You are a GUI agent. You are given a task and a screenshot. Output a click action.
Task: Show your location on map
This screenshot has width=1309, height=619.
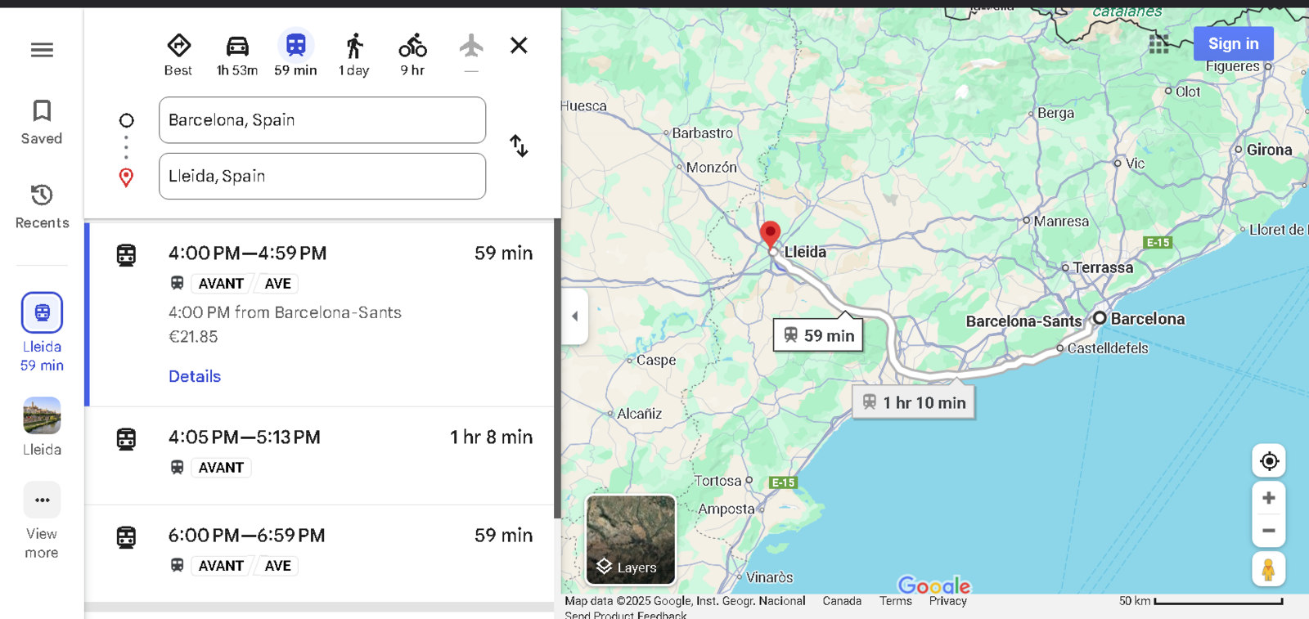[1269, 461]
